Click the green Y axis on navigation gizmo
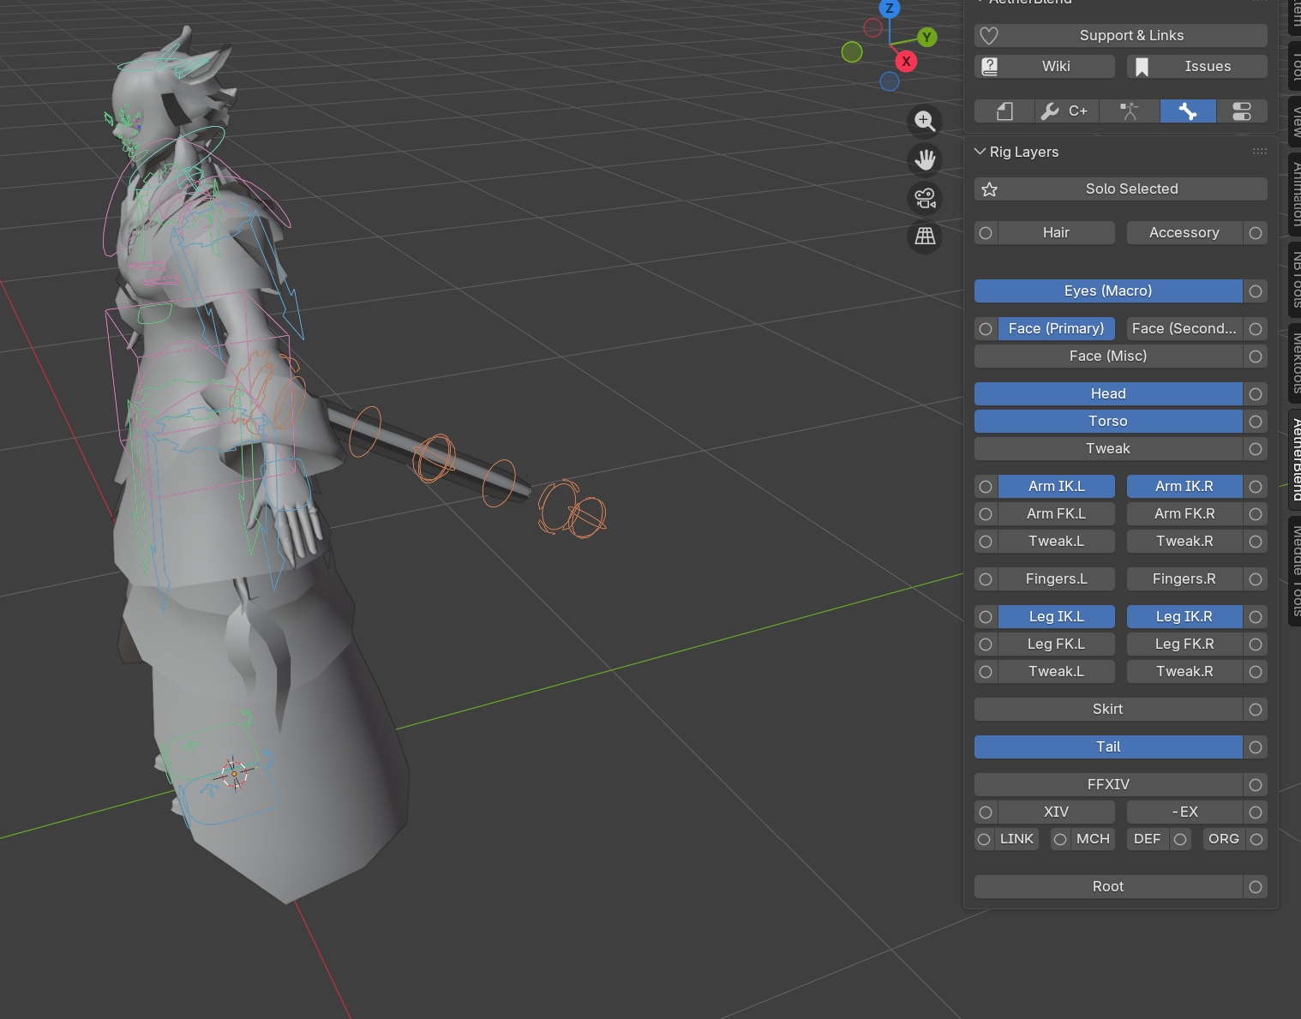Screen dimensions: 1301x1019 (x=926, y=38)
